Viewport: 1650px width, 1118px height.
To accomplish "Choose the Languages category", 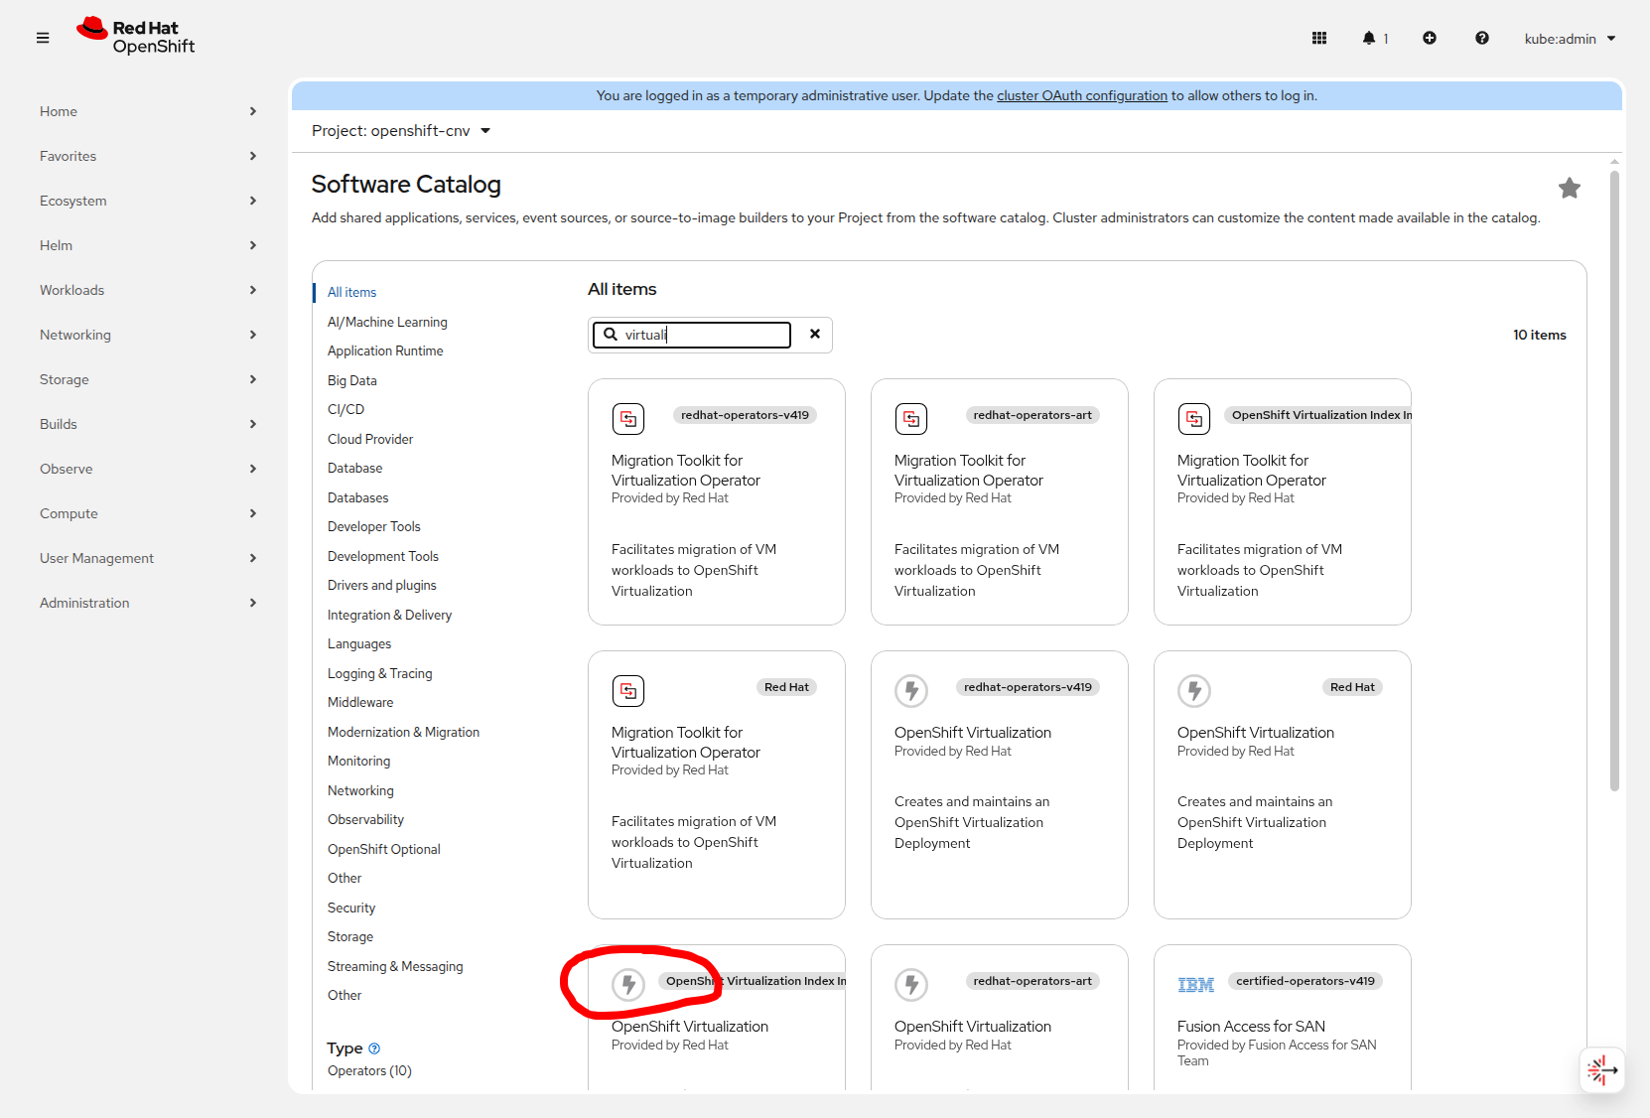I will [x=359, y=643].
